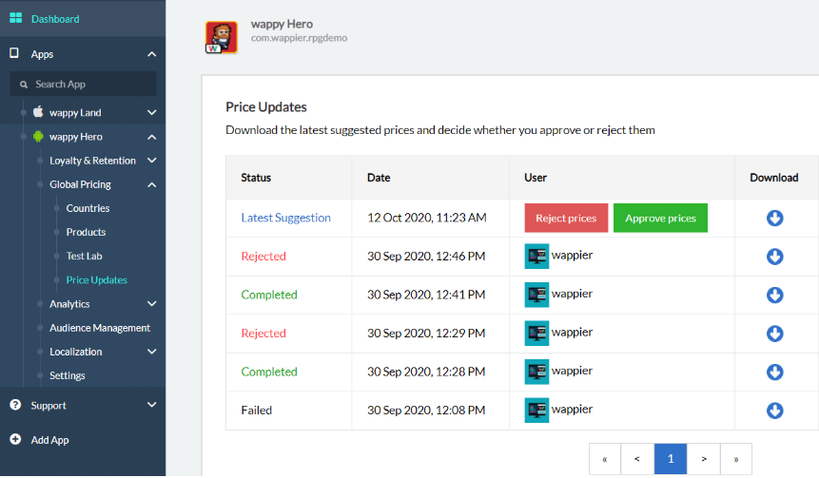Go to the next pagination page
Screen dimensions: 819x478
pyautogui.click(x=704, y=459)
